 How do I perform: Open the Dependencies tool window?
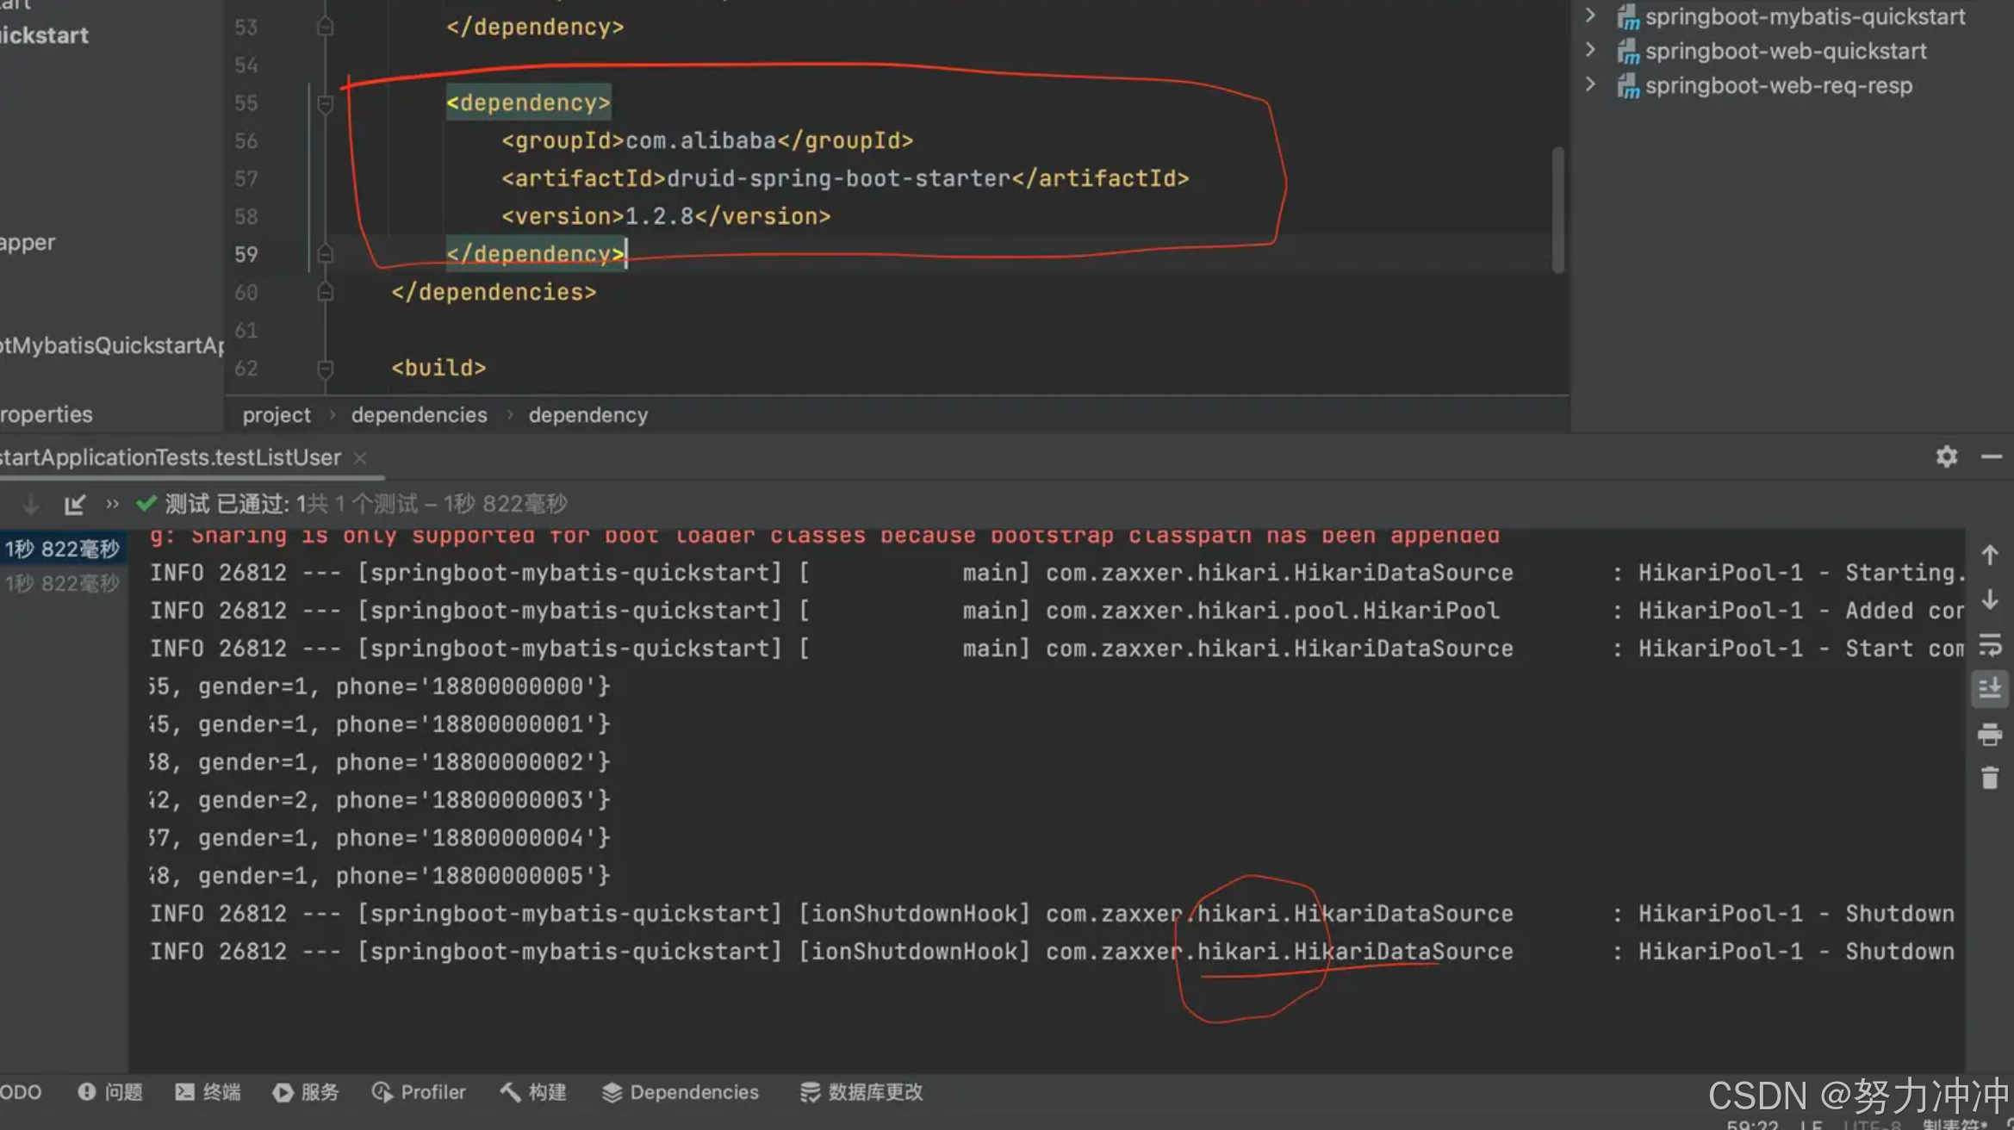point(681,1092)
